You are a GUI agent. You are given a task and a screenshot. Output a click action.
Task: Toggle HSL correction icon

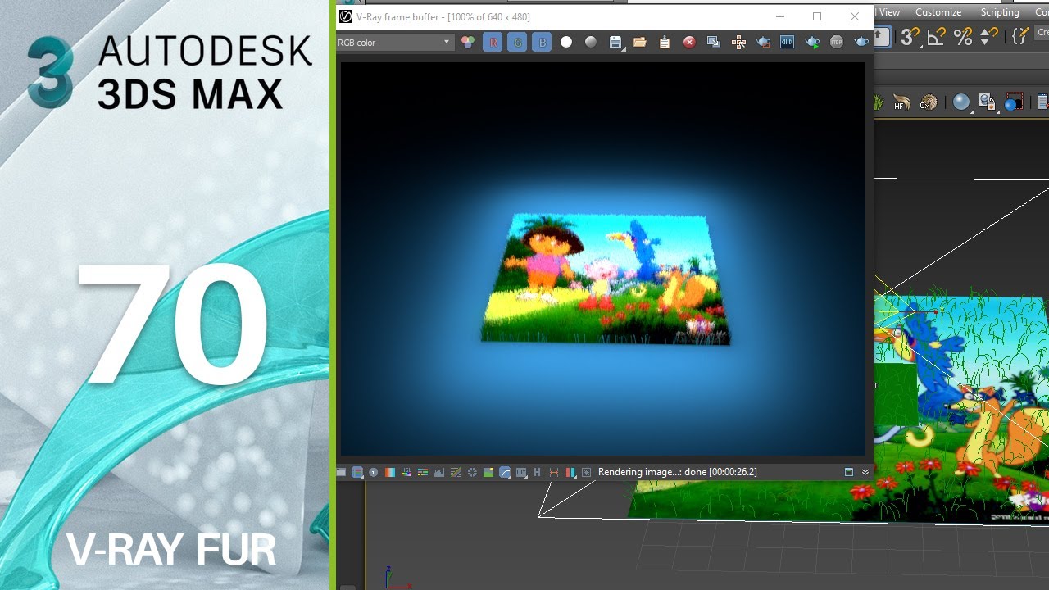406,472
